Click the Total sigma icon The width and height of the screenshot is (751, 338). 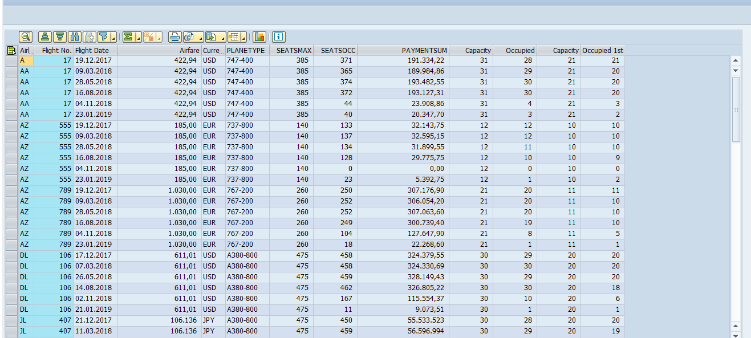[x=129, y=37]
